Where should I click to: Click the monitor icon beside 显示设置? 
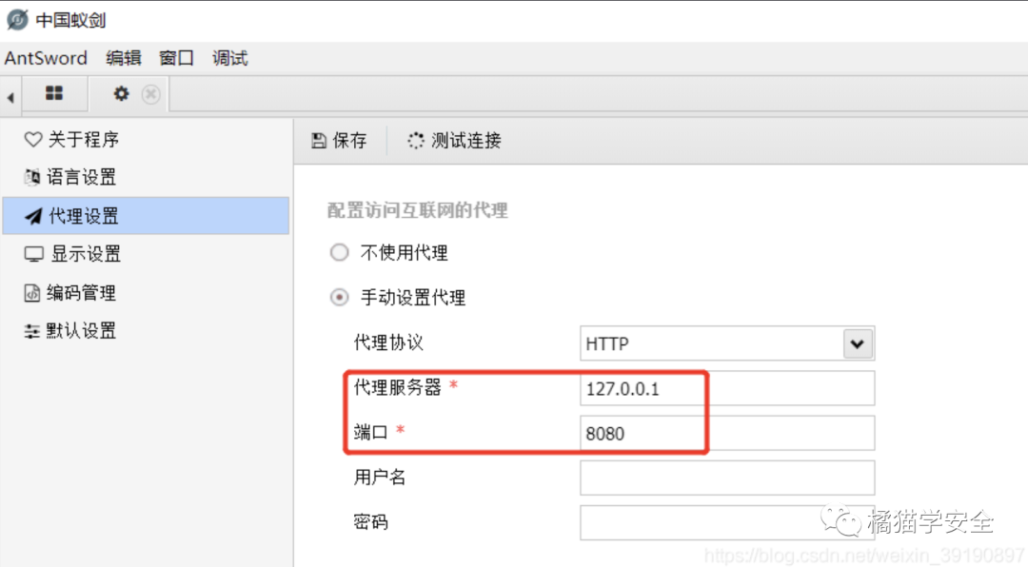(33, 254)
